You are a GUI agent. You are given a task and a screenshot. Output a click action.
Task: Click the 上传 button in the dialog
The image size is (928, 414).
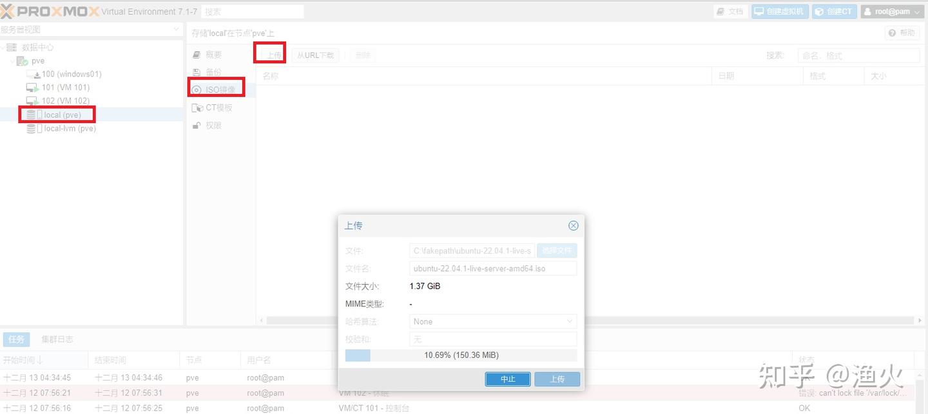(557, 379)
